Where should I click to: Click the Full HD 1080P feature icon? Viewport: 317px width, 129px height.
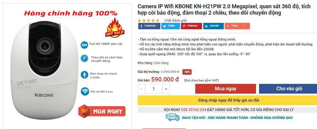pos(84,45)
